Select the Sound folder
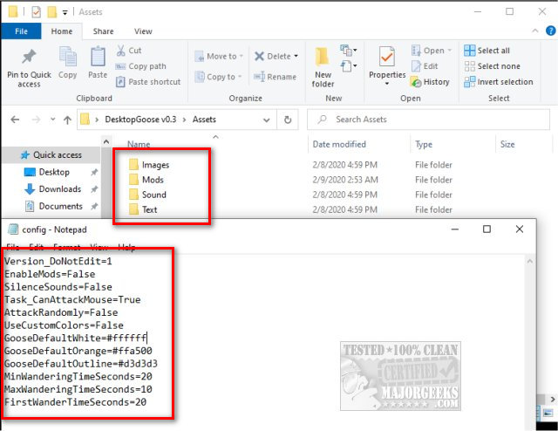 147,195
